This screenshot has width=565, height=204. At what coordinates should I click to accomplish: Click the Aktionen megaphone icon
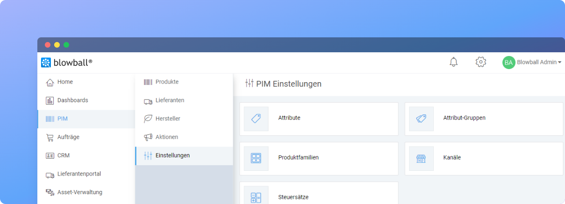click(x=148, y=137)
